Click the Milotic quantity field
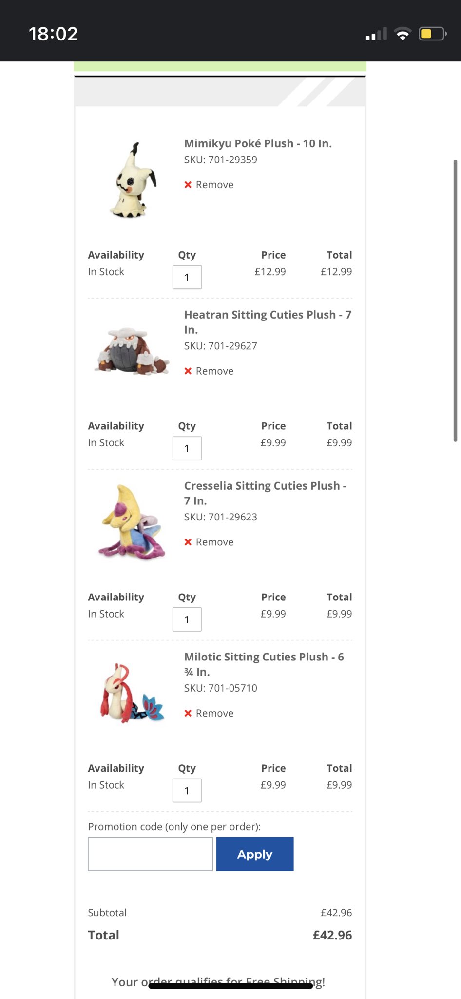The height and width of the screenshot is (999, 461). [x=187, y=791]
